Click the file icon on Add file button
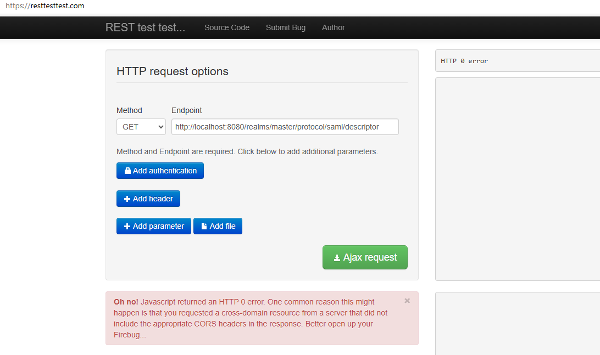 204,226
